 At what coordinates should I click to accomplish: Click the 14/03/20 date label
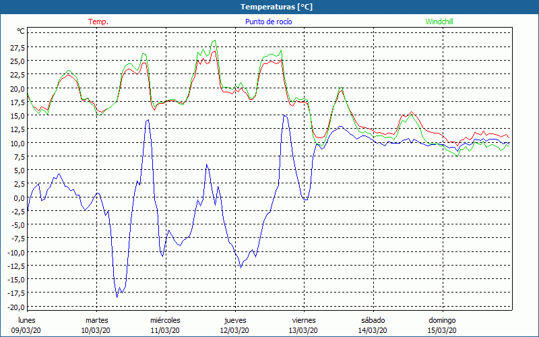pos(373,330)
